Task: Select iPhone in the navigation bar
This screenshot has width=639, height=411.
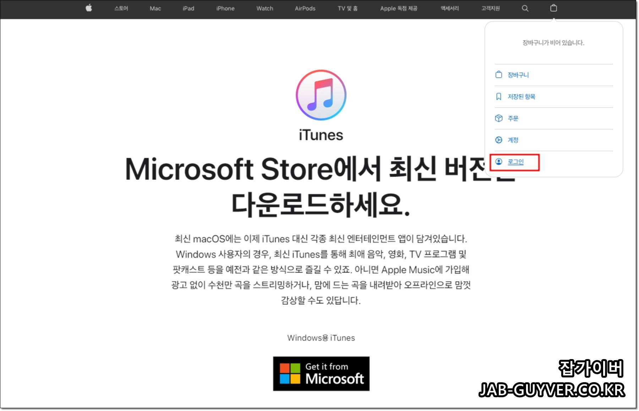Action: coord(225,8)
